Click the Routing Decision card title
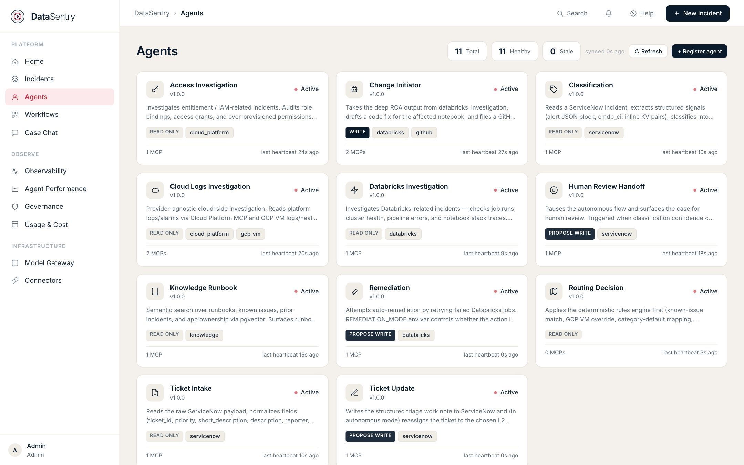744x465 pixels. pyautogui.click(x=596, y=288)
